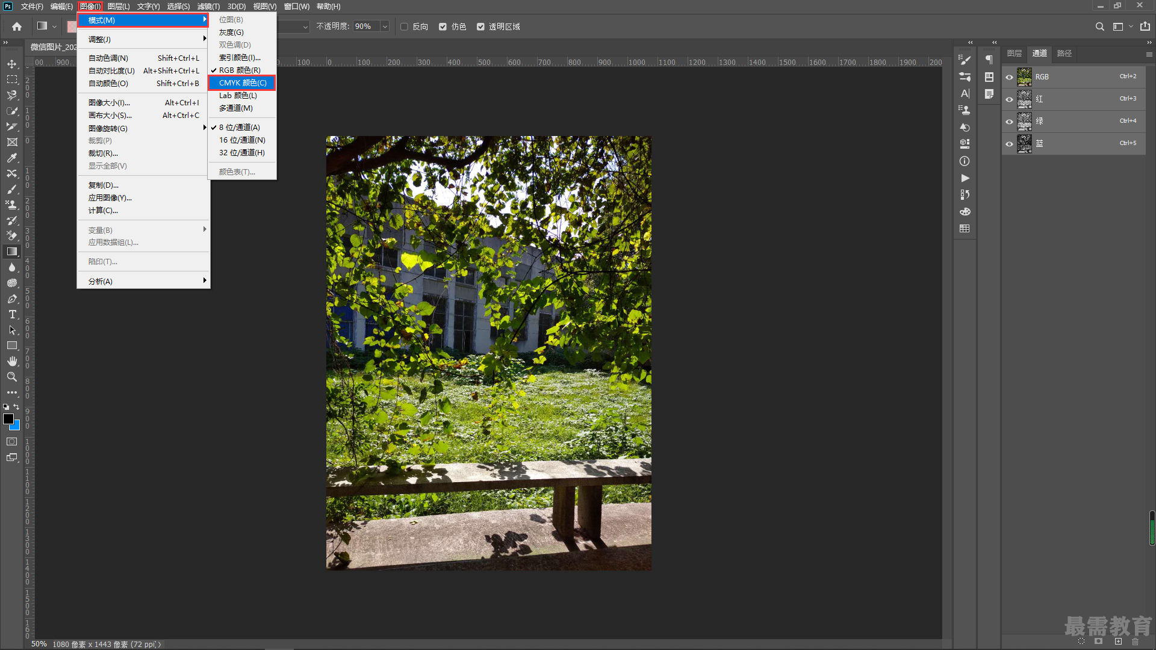Select the Quick Selection tool
This screenshot has height=650, width=1156.
[x=12, y=111]
